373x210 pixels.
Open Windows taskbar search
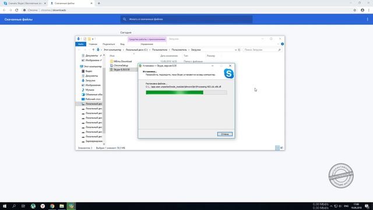pyautogui.click(x=14, y=206)
